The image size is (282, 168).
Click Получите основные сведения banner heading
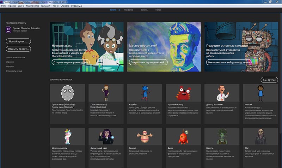227,46
